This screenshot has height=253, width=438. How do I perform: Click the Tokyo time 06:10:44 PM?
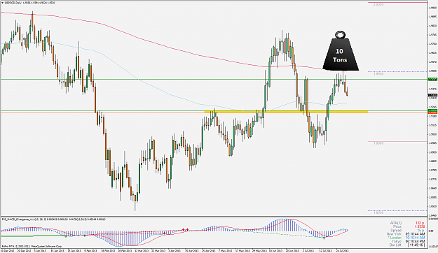tap(416, 241)
